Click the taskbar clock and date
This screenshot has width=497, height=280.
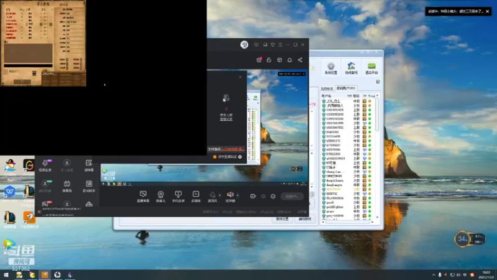(486, 275)
